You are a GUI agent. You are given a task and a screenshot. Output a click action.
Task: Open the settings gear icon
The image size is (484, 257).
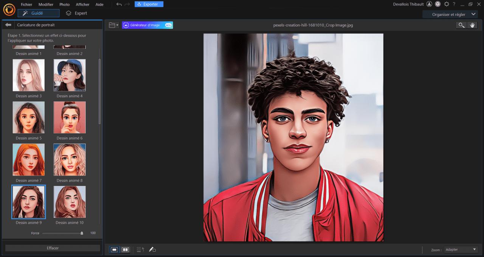click(x=447, y=4)
